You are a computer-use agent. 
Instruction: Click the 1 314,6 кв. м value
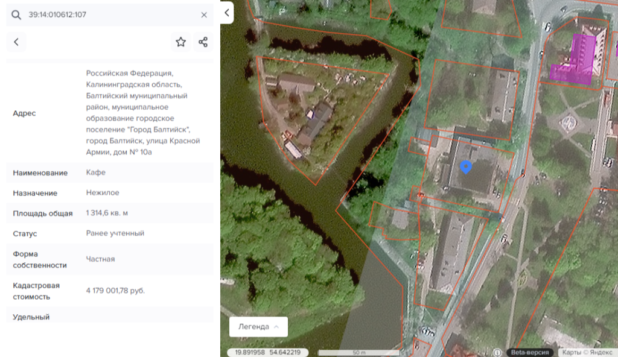pos(107,213)
